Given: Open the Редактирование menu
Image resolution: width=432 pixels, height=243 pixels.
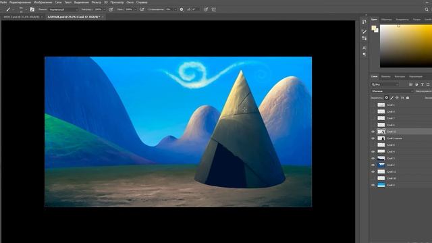Looking at the screenshot, I should [20, 2].
